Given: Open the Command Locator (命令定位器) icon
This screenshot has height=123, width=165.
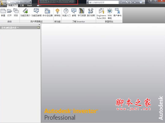Looking at the screenshot, I should (48, 11).
